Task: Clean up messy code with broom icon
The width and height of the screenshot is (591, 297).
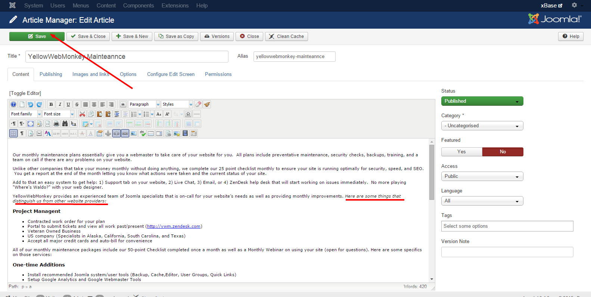Action: click(207, 104)
